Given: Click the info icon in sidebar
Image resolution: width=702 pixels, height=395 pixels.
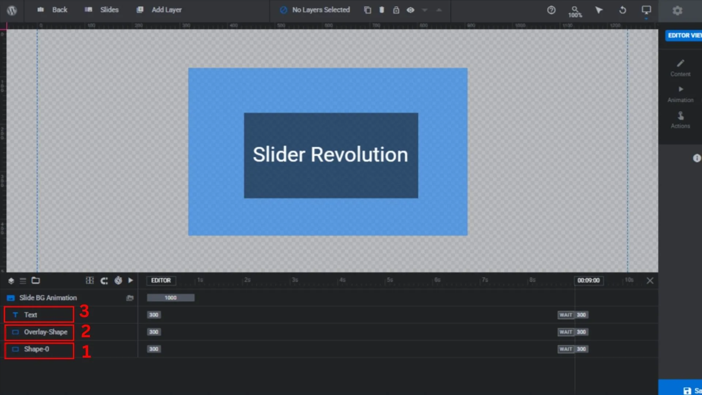Looking at the screenshot, I should point(697,158).
